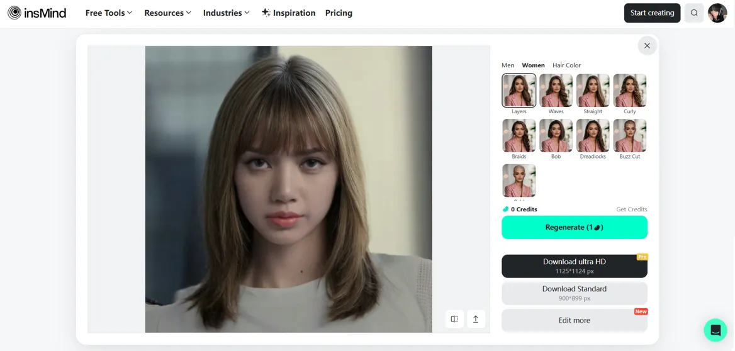Click the Start creating button
The width and height of the screenshot is (735, 351).
pyautogui.click(x=652, y=13)
